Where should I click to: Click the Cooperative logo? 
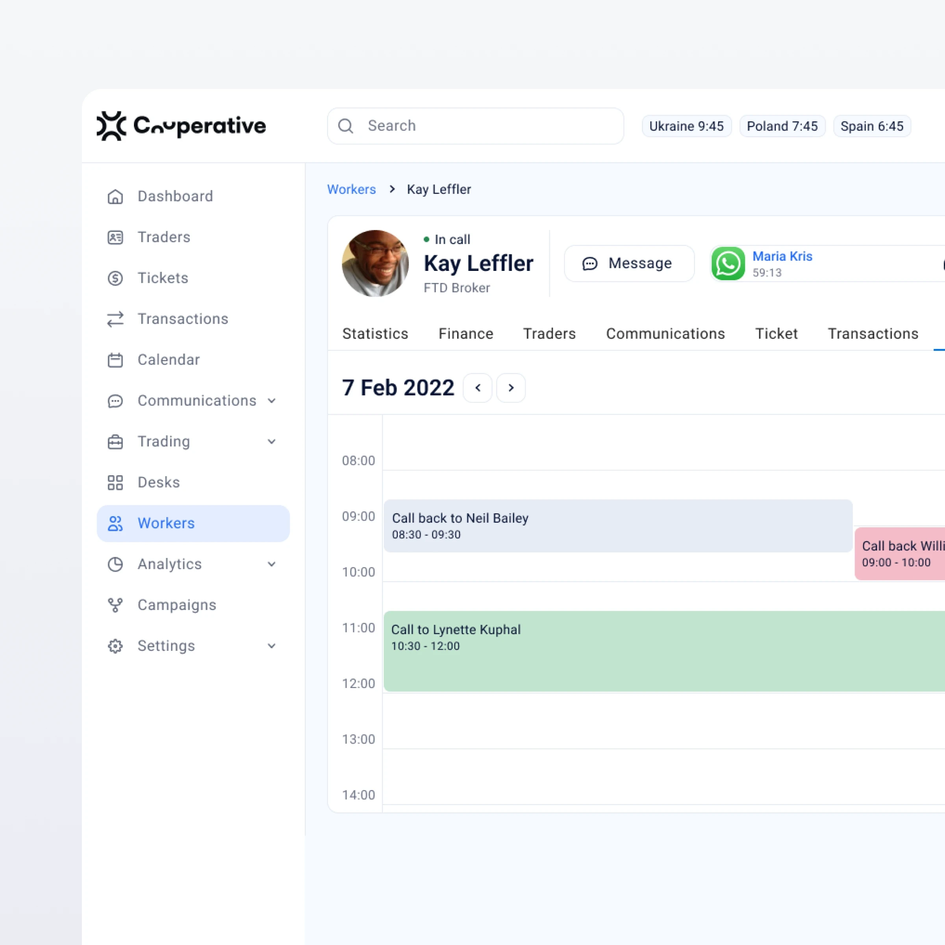[181, 126]
